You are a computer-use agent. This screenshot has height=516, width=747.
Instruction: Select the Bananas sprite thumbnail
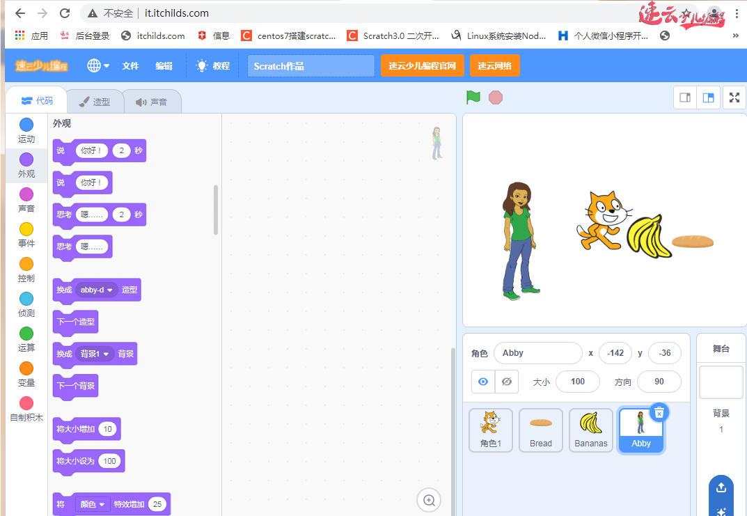pyautogui.click(x=590, y=430)
